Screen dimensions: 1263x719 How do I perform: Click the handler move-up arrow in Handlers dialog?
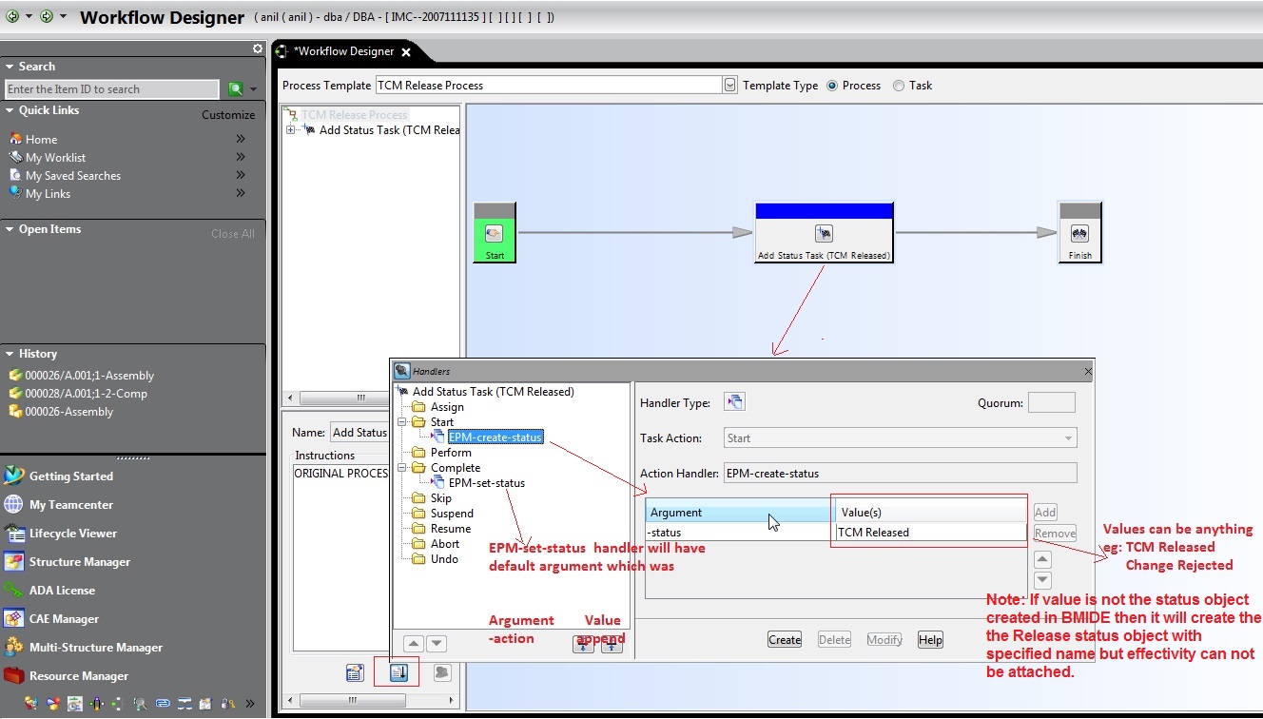tap(1042, 557)
